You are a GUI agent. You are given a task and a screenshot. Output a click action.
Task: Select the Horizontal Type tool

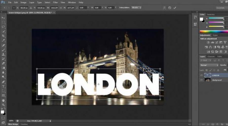coord(3,86)
